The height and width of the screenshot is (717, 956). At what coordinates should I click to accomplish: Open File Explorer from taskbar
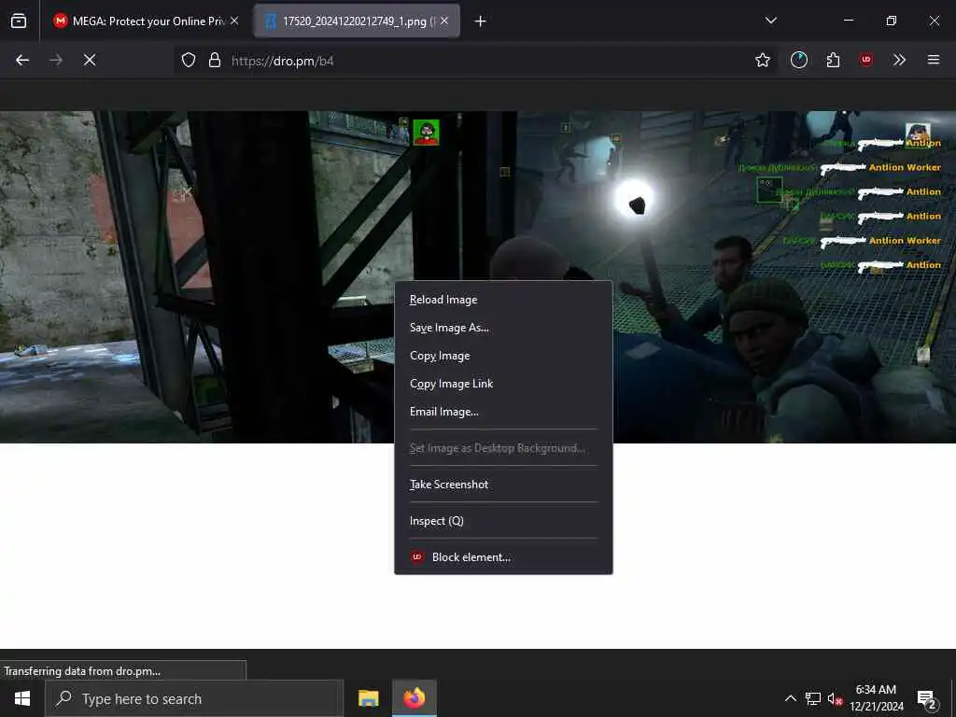coord(368,698)
